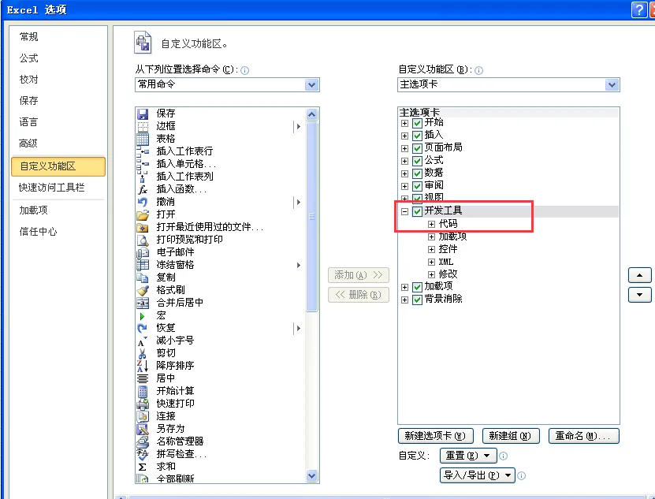Click the 新建选项卡 button
Screen dimensions: 655x499
coord(436,436)
